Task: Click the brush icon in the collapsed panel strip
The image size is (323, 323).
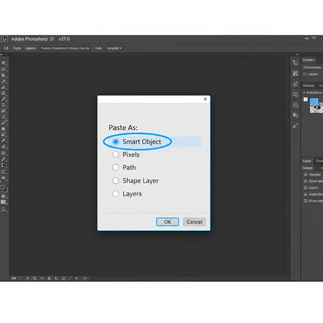Action: 295,126
